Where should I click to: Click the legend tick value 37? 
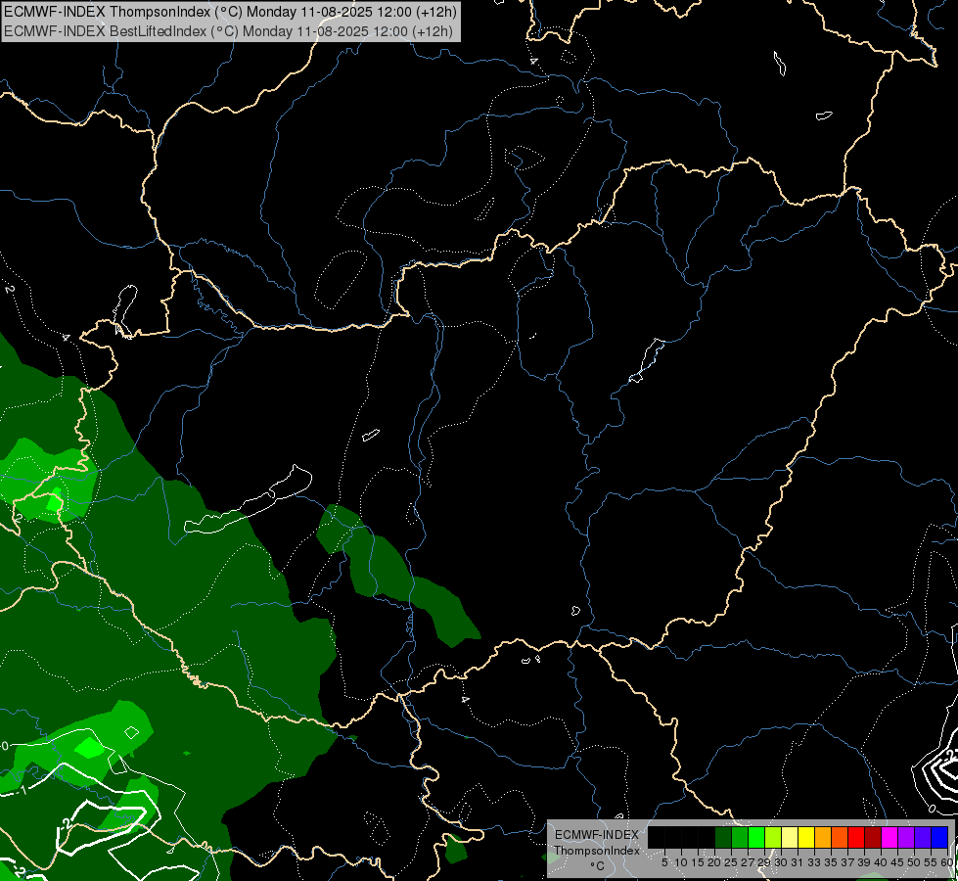pyautogui.click(x=847, y=862)
